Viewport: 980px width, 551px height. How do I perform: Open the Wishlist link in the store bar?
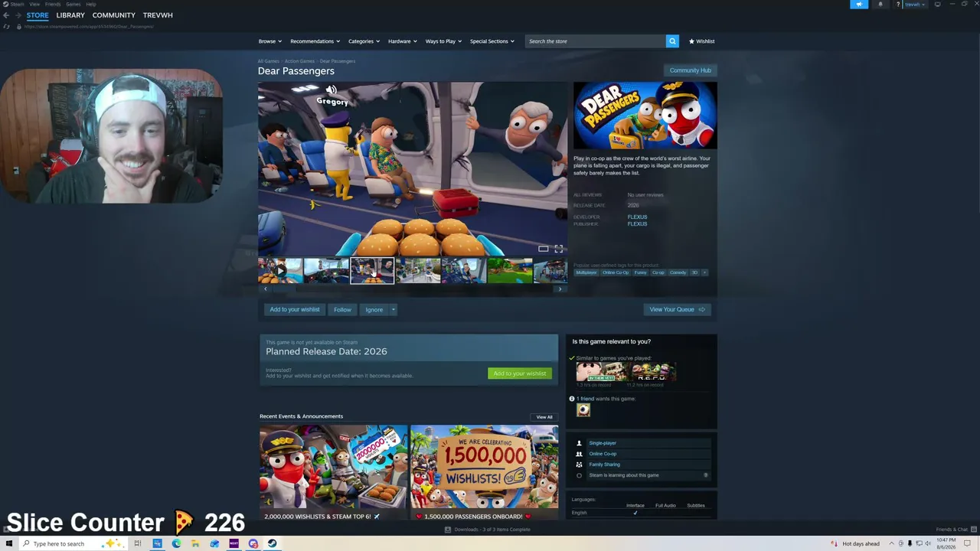point(702,41)
